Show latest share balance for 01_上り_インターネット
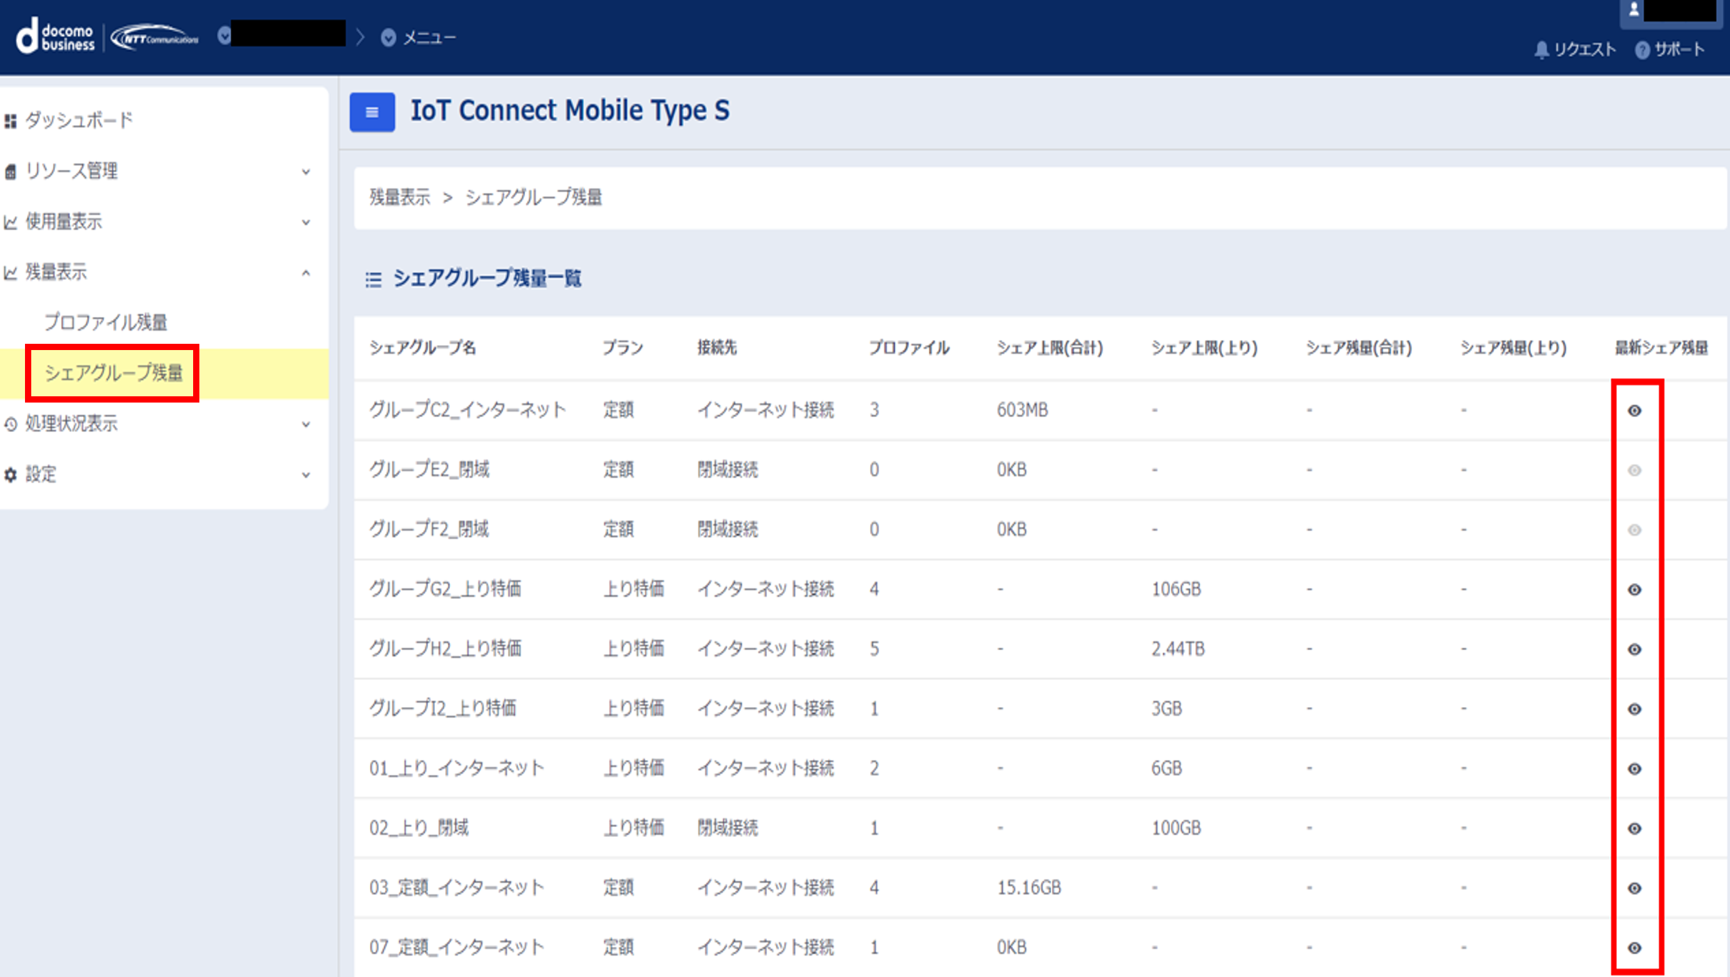This screenshot has height=977, width=1730. pos(1634,769)
